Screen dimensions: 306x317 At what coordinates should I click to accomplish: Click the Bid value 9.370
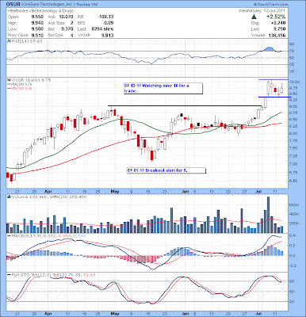[68, 29]
